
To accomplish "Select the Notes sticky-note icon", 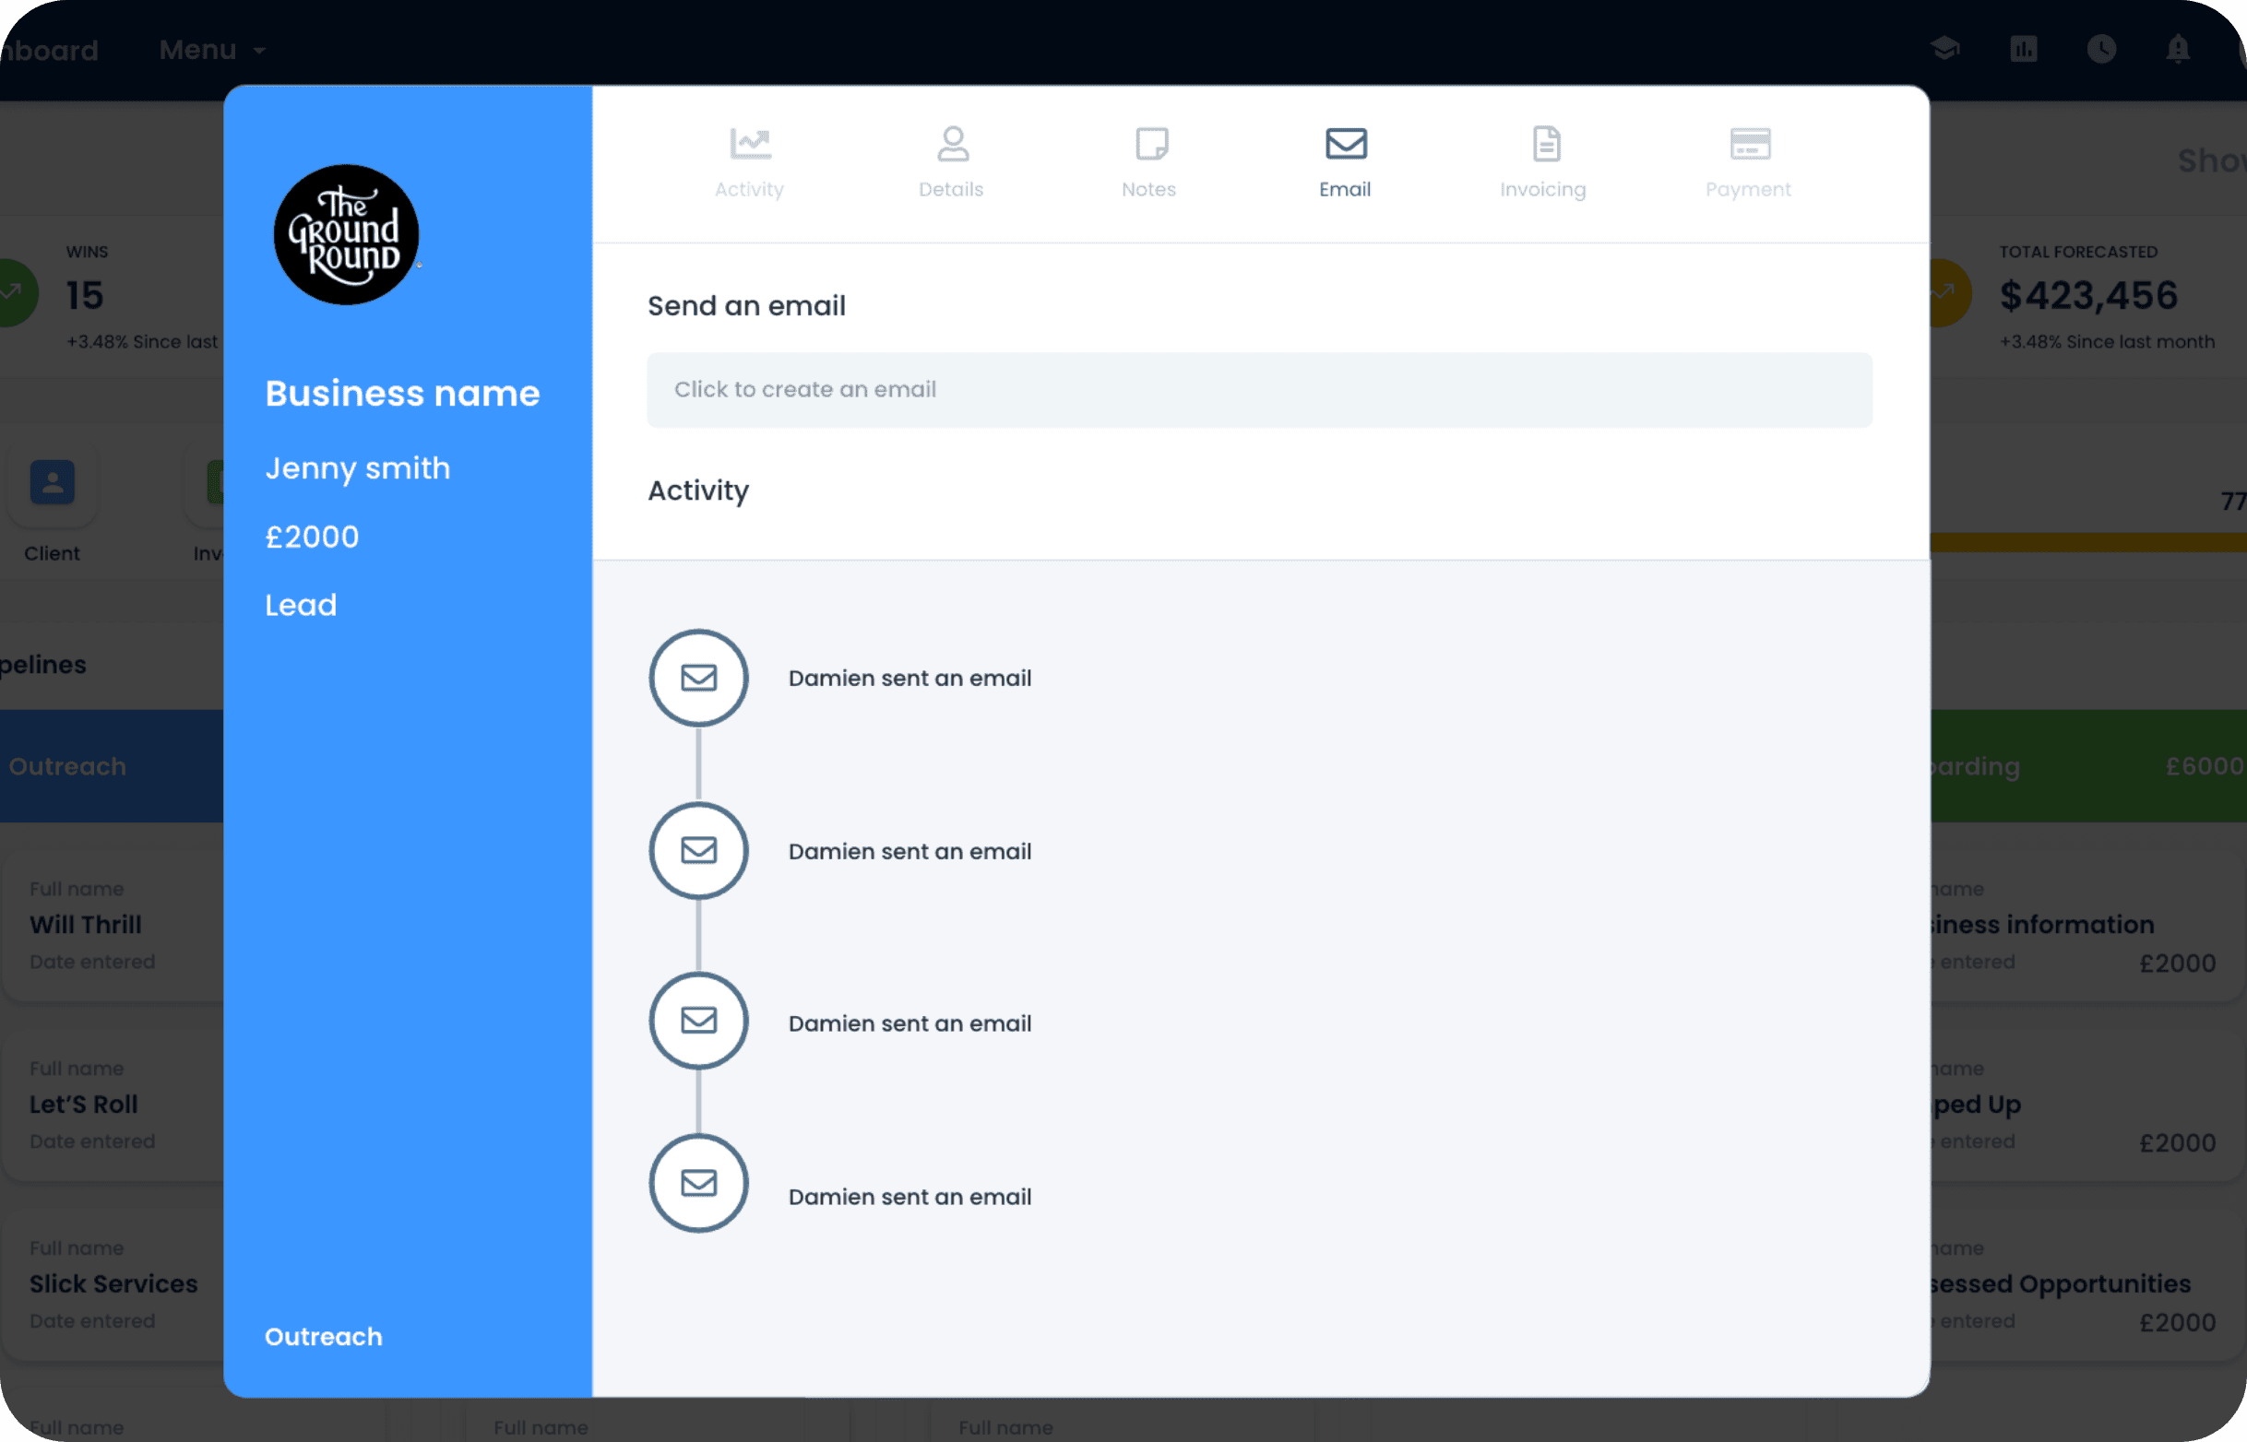I will (x=1150, y=144).
